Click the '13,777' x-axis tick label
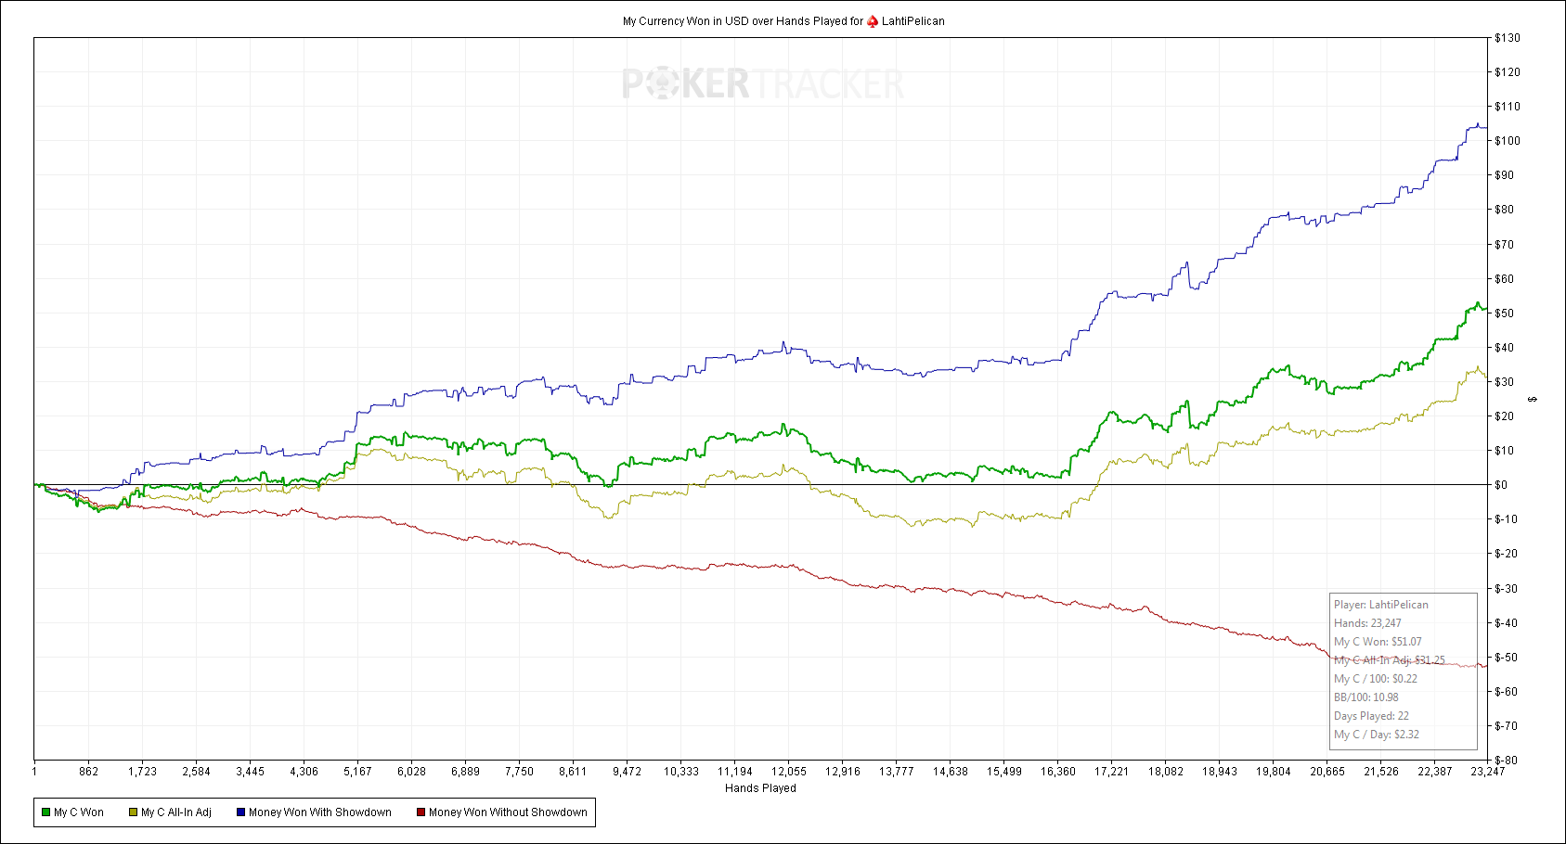 (x=896, y=772)
